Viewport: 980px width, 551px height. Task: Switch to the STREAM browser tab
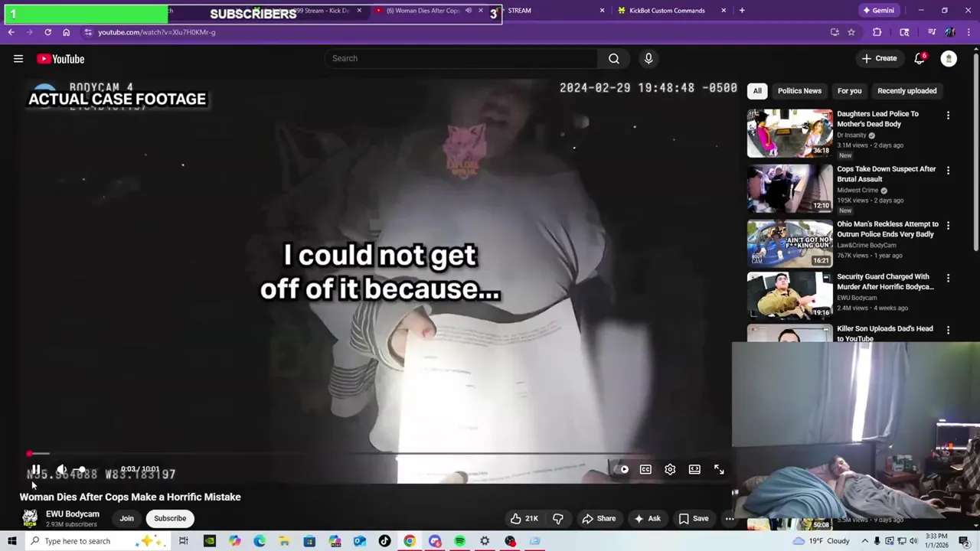(551, 11)
